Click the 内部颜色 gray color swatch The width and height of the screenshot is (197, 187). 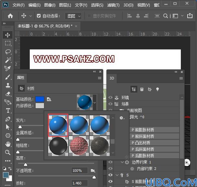(40, 106)
